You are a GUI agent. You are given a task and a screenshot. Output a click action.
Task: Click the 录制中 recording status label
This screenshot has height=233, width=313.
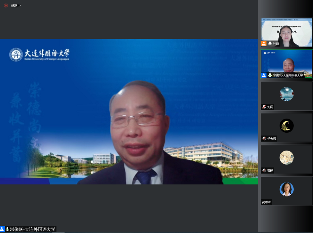(x=16, y=6)
